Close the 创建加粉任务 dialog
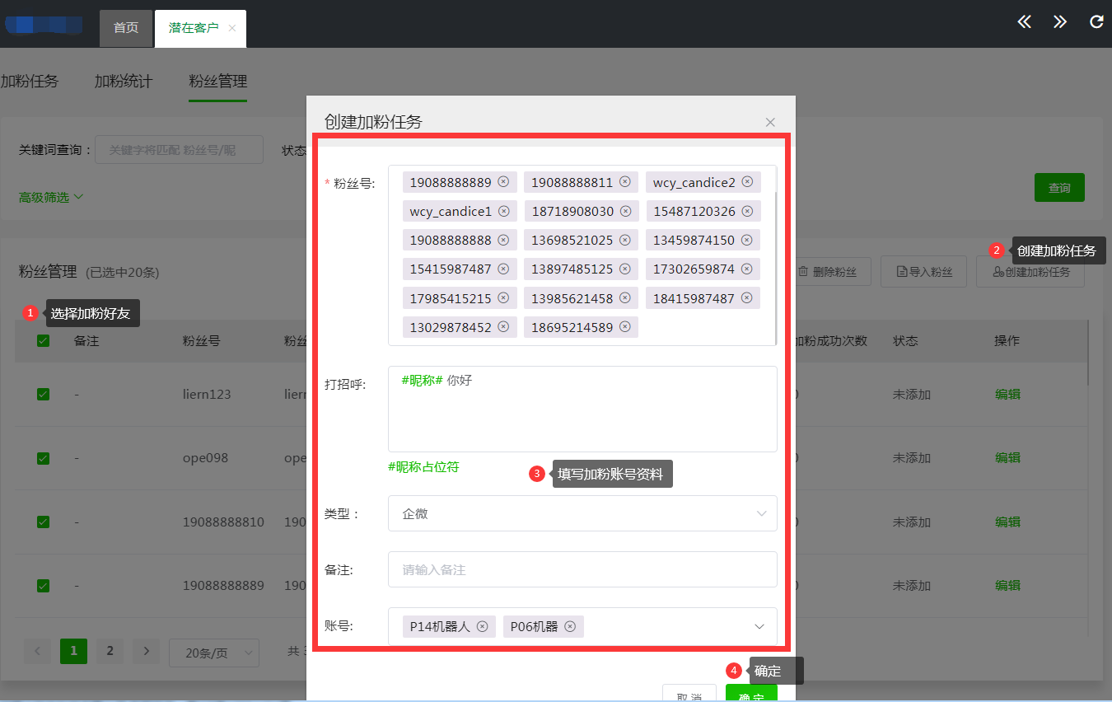1112x702 pixels. (770, 123)
